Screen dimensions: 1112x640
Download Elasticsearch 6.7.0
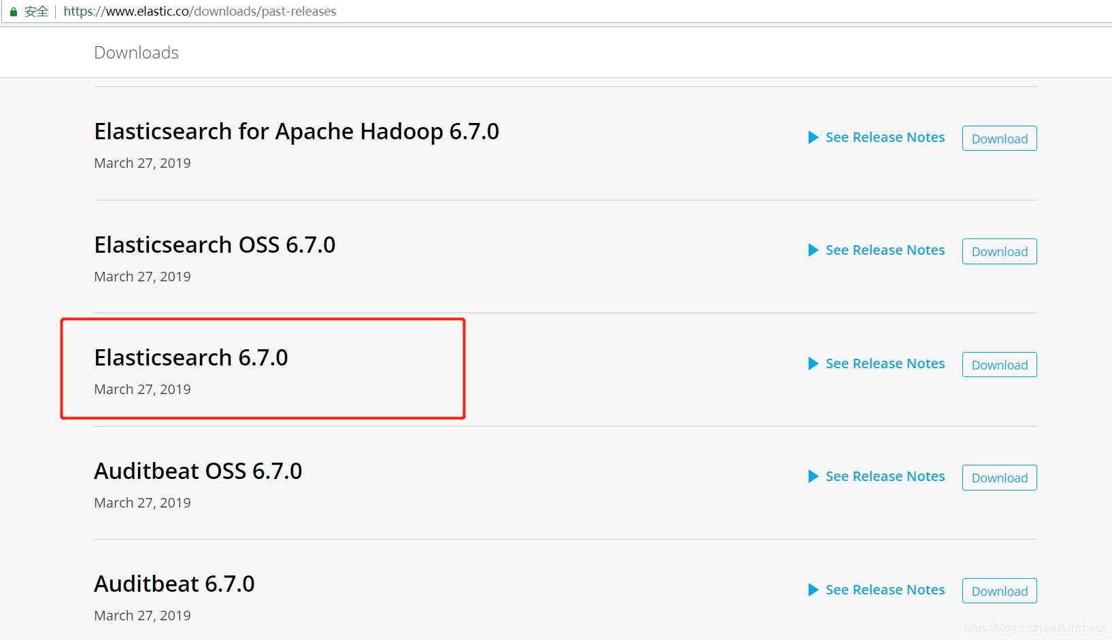(x=999, y=365)
